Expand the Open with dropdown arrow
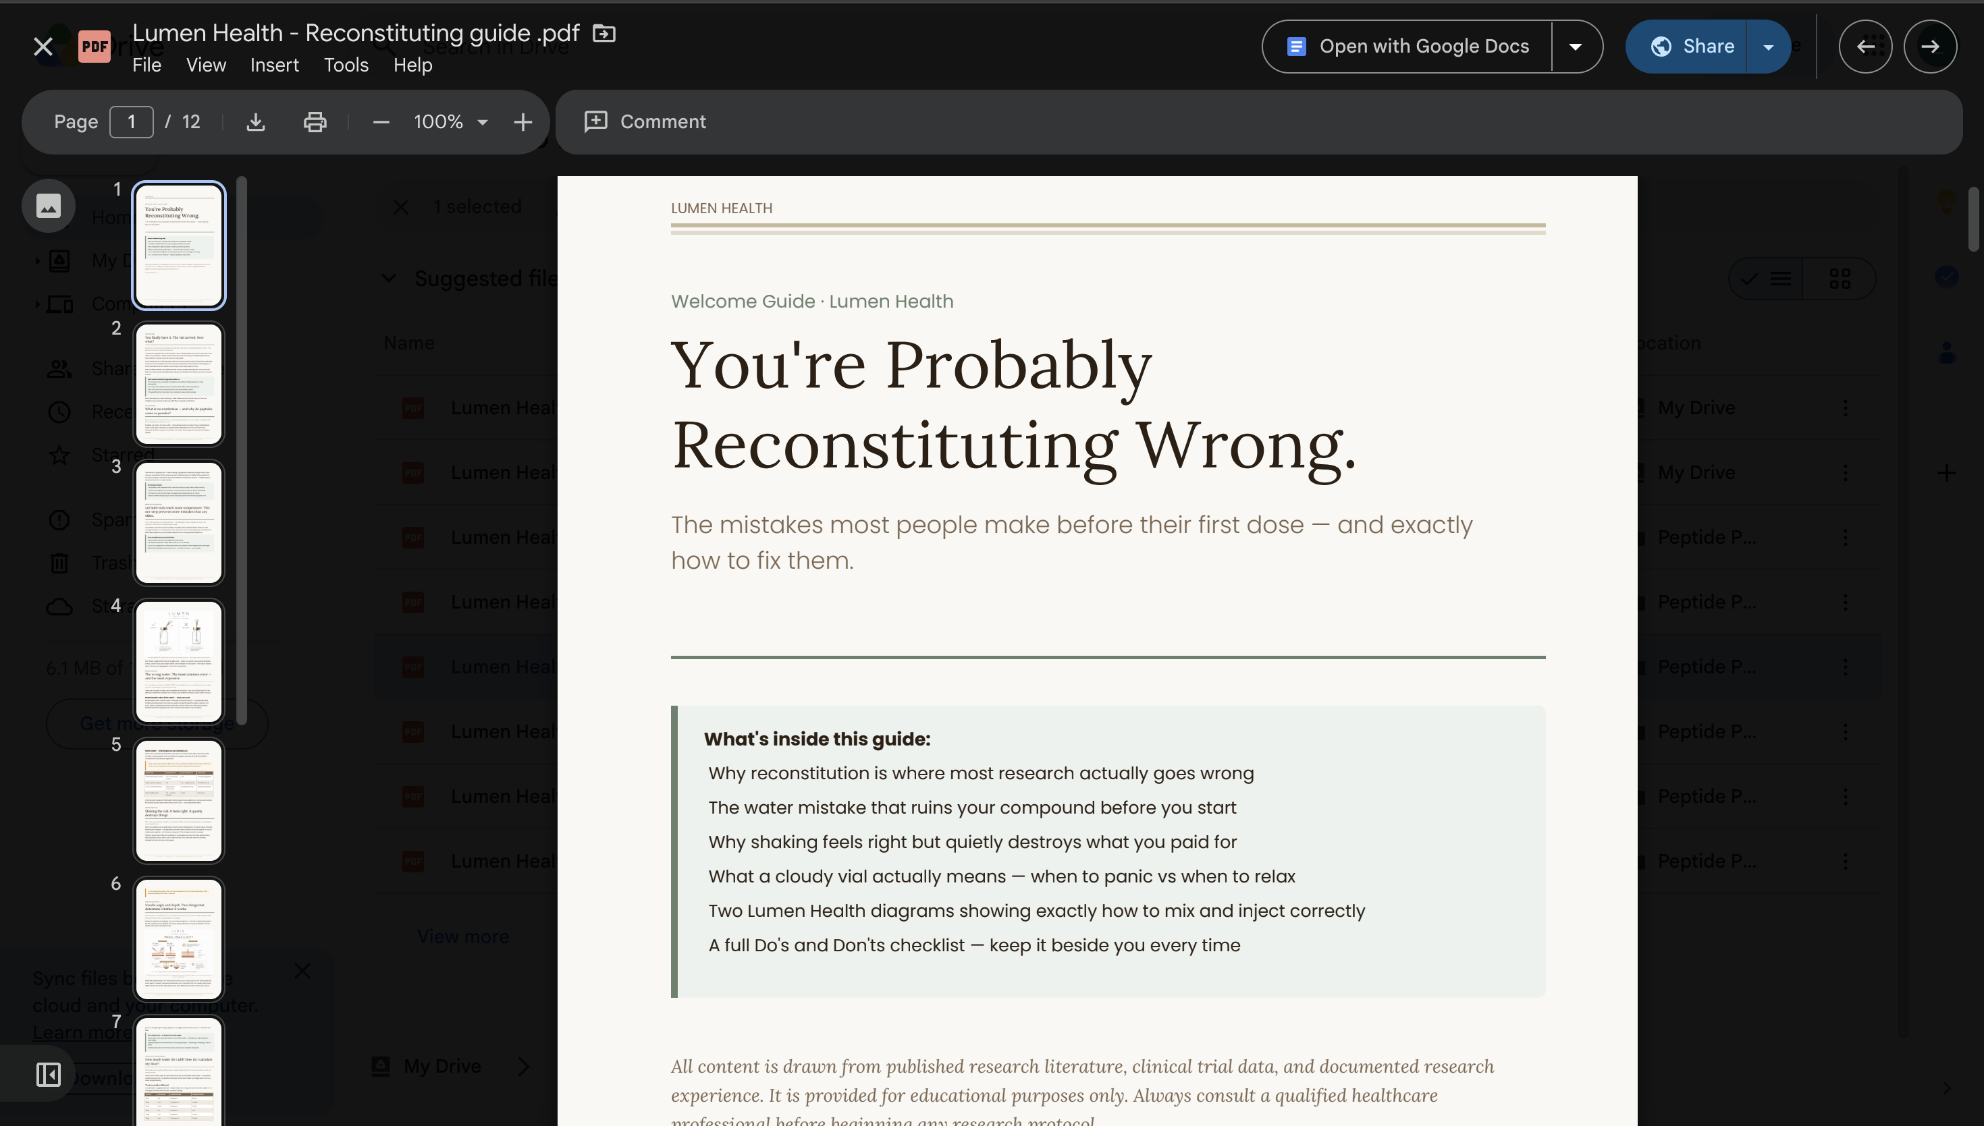Viewport: 1984px width, 1126px height. [1576, 47]
